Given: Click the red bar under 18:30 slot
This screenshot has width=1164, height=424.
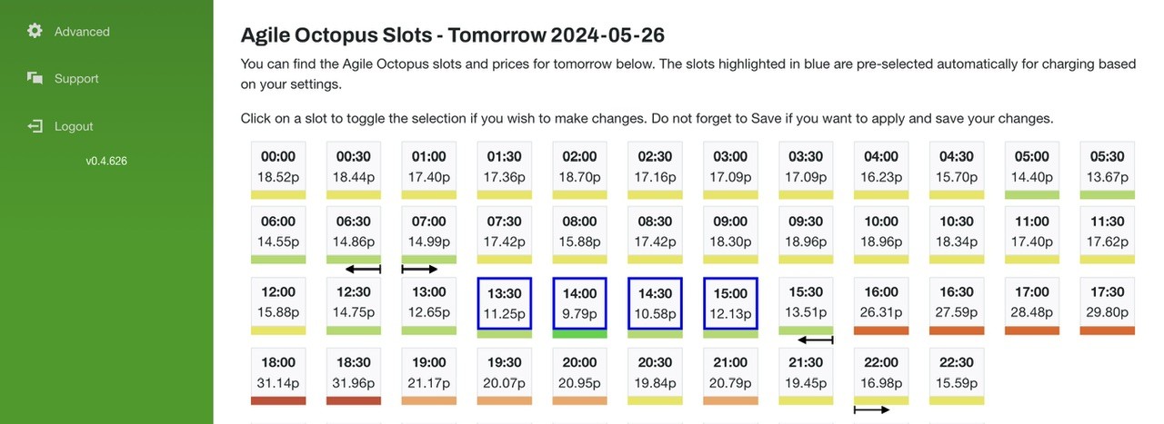Looking at the screenshot, I should pos(354,399).
